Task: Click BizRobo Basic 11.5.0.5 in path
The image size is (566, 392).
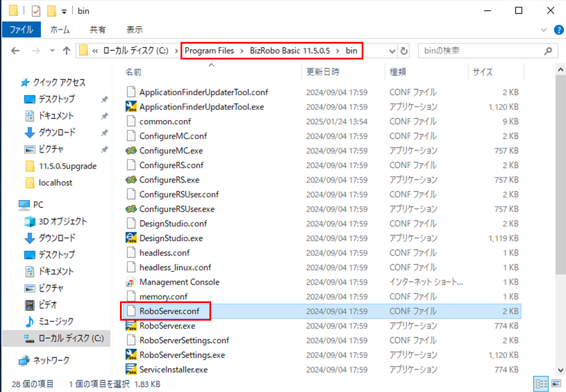Action: (x=290, y=50)
